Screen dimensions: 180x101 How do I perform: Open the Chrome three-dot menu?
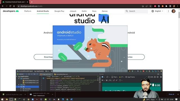point(177,6)
